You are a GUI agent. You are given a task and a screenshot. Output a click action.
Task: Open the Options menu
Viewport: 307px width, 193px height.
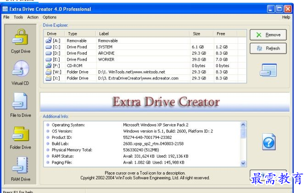tap(50, 17)
